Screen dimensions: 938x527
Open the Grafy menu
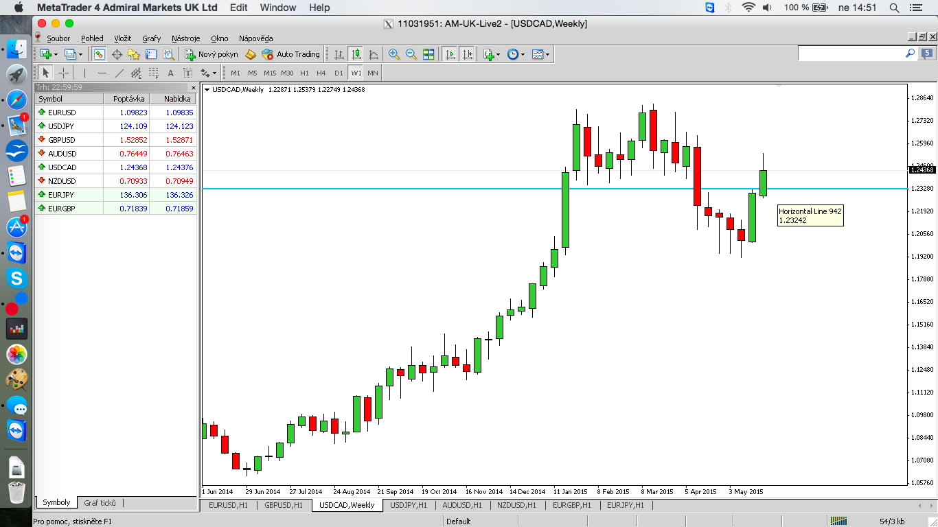pos(151,38)
